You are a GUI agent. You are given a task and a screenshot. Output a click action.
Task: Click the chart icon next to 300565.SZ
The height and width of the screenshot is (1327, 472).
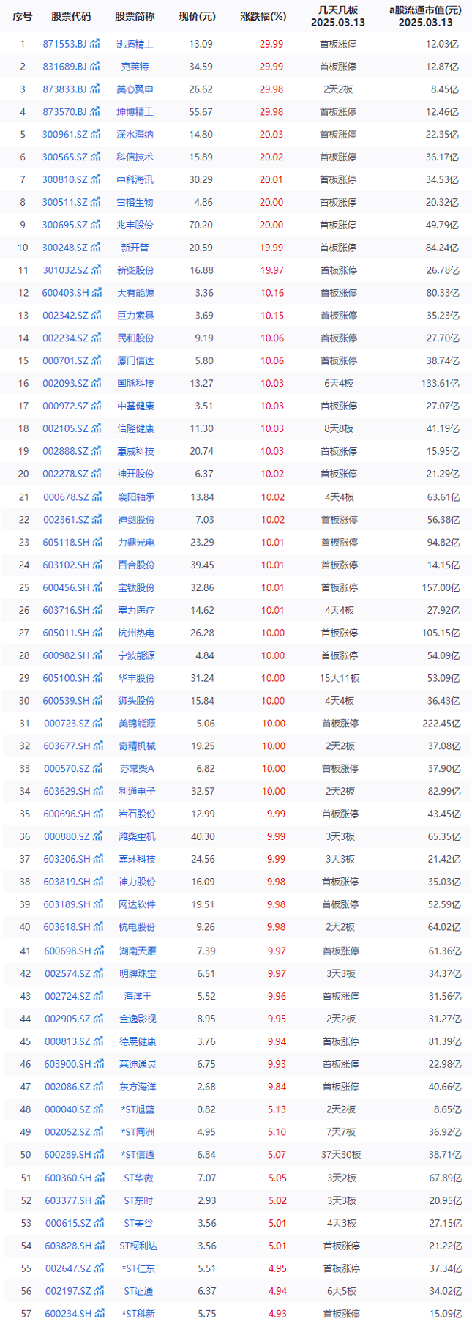click(96, 157)
